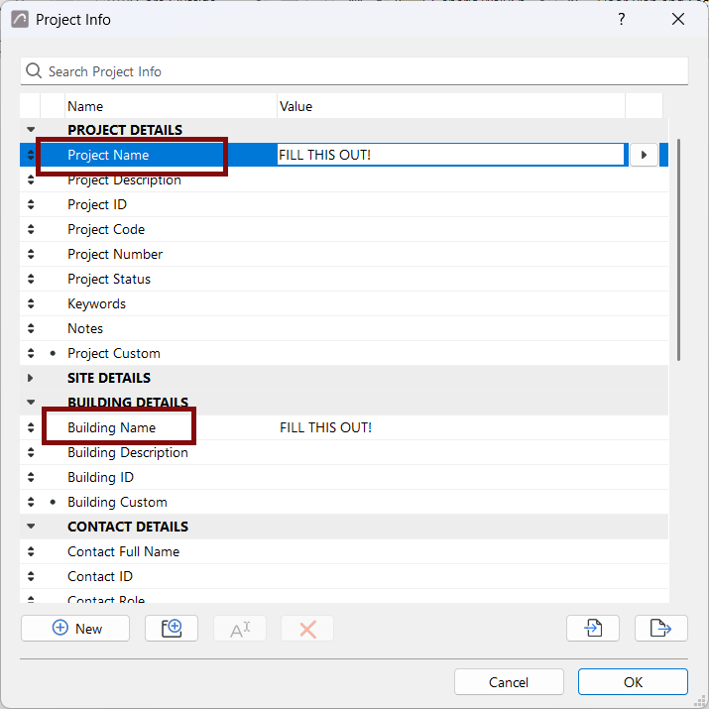
Task: Click the reorder handle of Contact Full Name row
Action: 31,551
